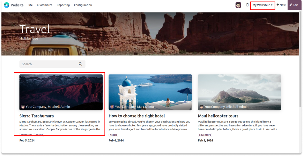The width and height of the screenshot is (303, 156).
Task: Click the search magnifier icon
Action: (80, 64)
